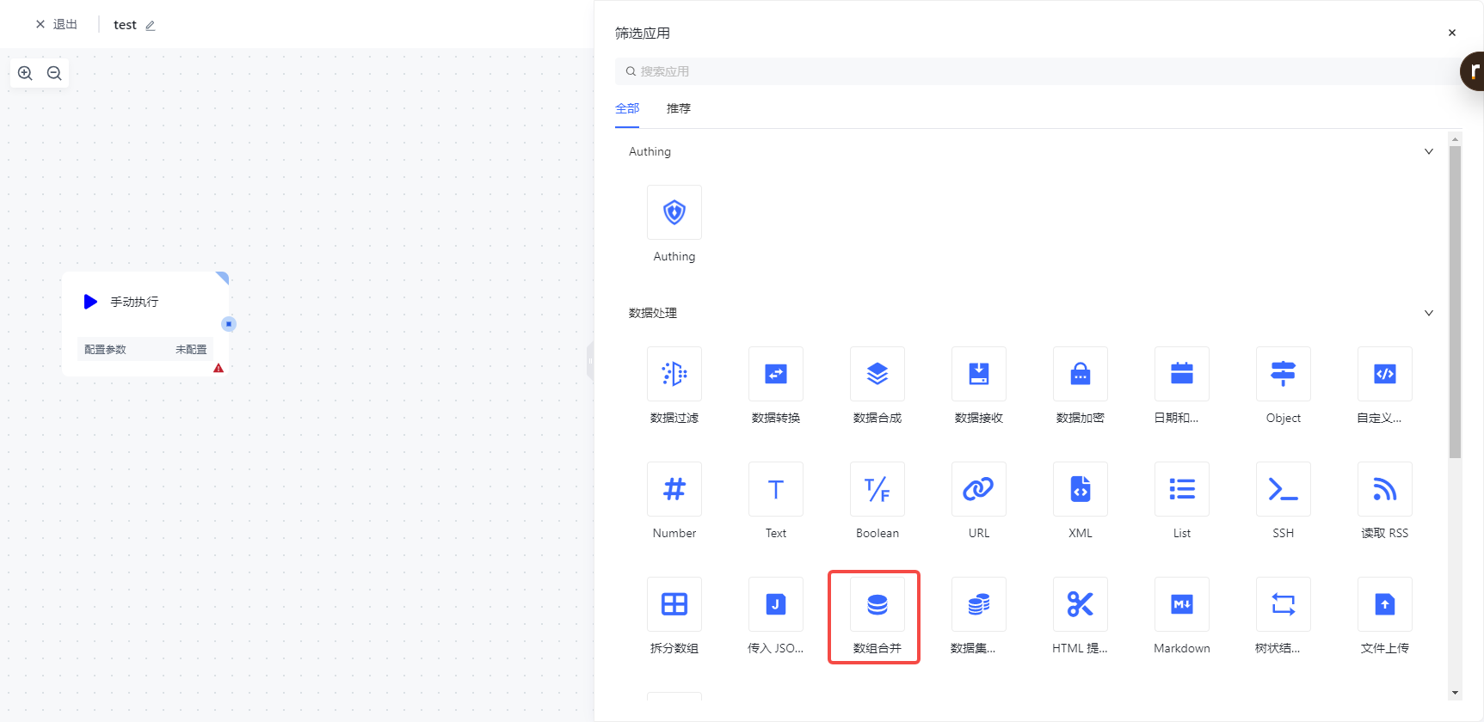
Task: Switch to the 全部 tab
Action: (x=627, y=108)
